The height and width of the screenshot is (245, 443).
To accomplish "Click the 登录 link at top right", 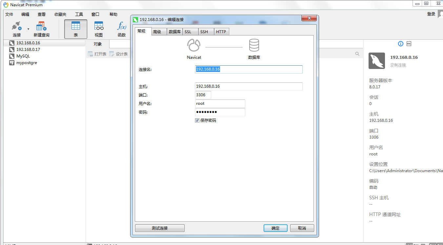I will (431, 14).
